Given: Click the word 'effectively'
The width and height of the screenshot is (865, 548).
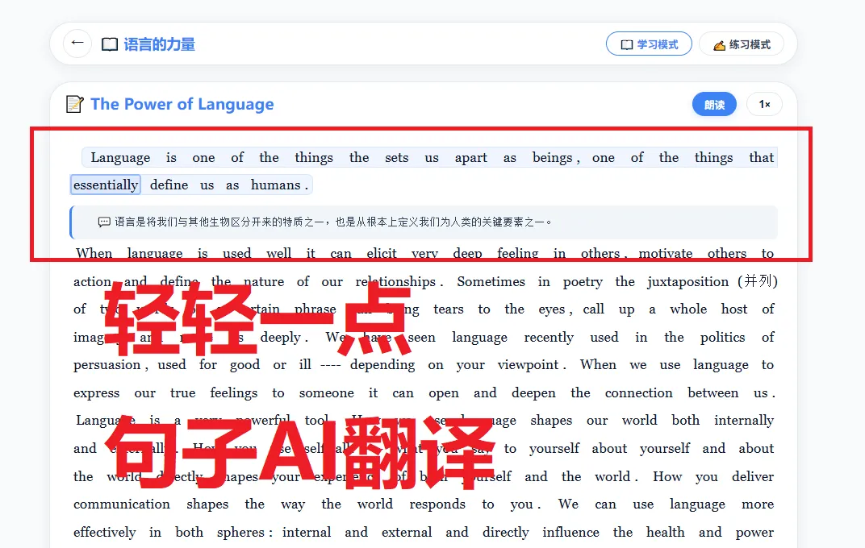Looking at the screenshot, I should 104,533.
